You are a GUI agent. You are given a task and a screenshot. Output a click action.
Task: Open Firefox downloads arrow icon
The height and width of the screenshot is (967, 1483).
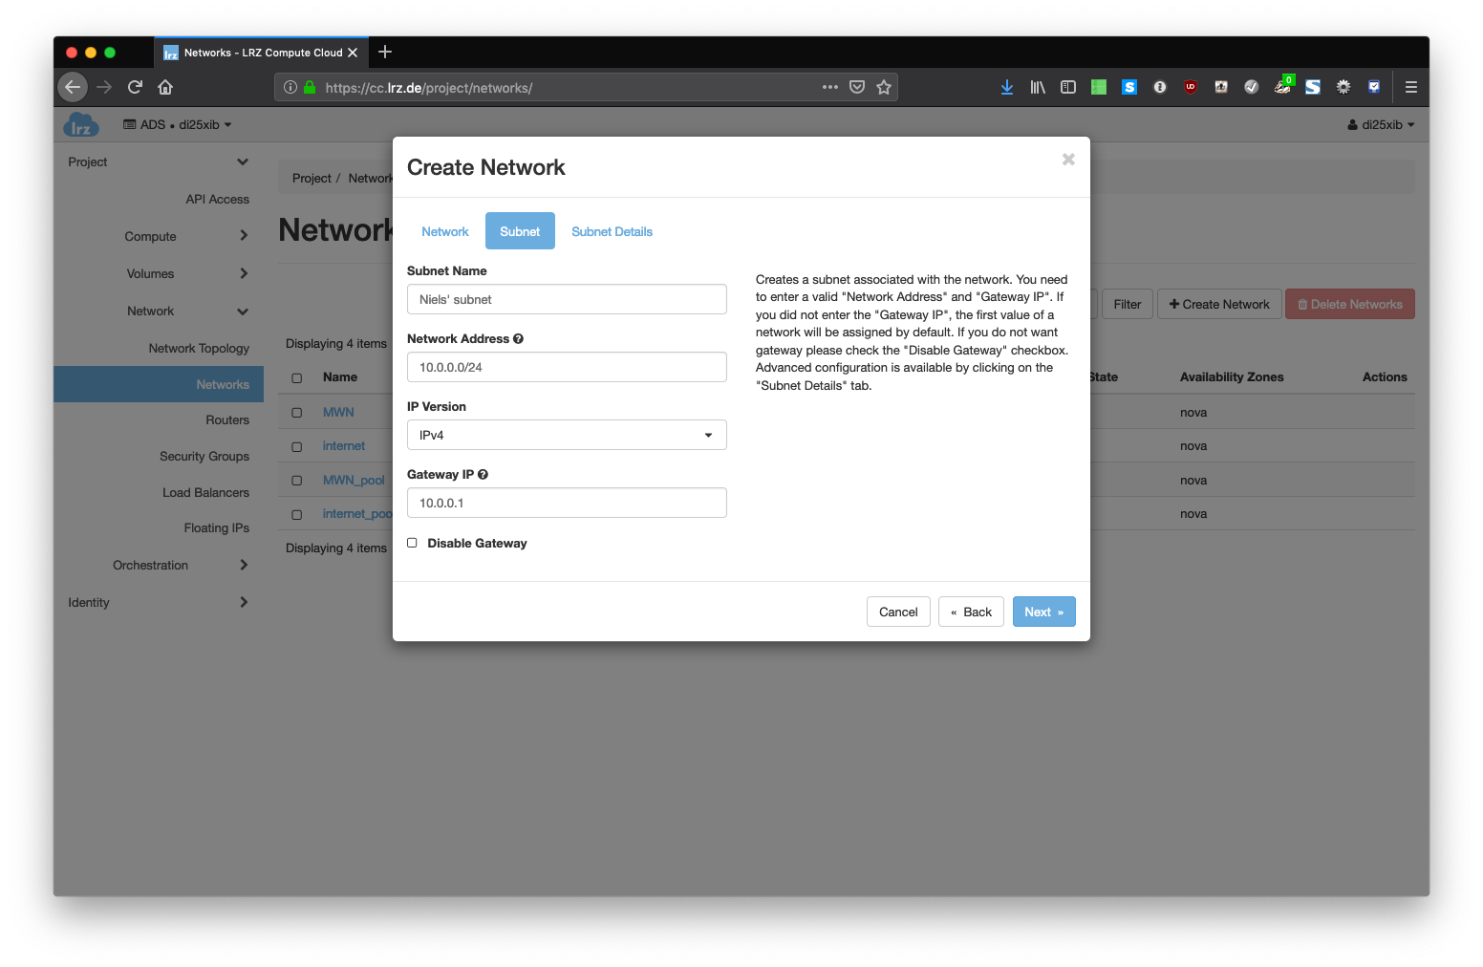pos(1006,87)
